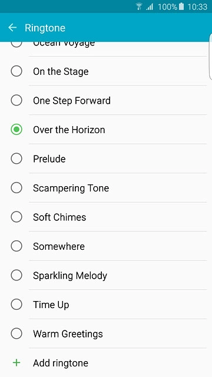Select Somewhere ringtone label
Viewport: 212px width, 377px height.
coord(59,246)
